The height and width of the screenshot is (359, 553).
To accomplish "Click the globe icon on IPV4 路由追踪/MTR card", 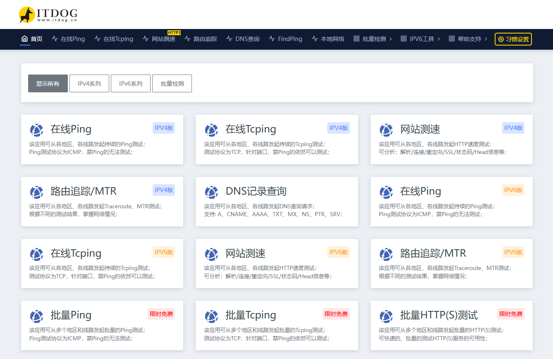I will pos(37,192).
